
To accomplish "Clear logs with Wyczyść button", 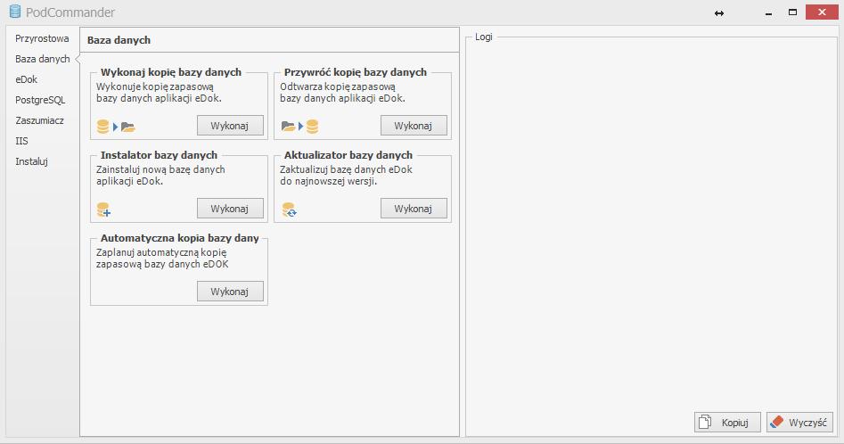I will coord(799,423).
